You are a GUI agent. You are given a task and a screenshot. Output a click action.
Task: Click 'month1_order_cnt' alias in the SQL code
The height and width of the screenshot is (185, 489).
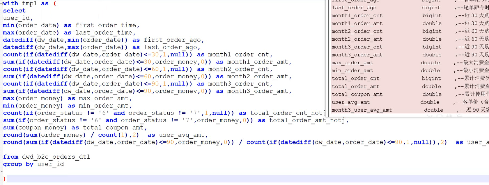239,55
